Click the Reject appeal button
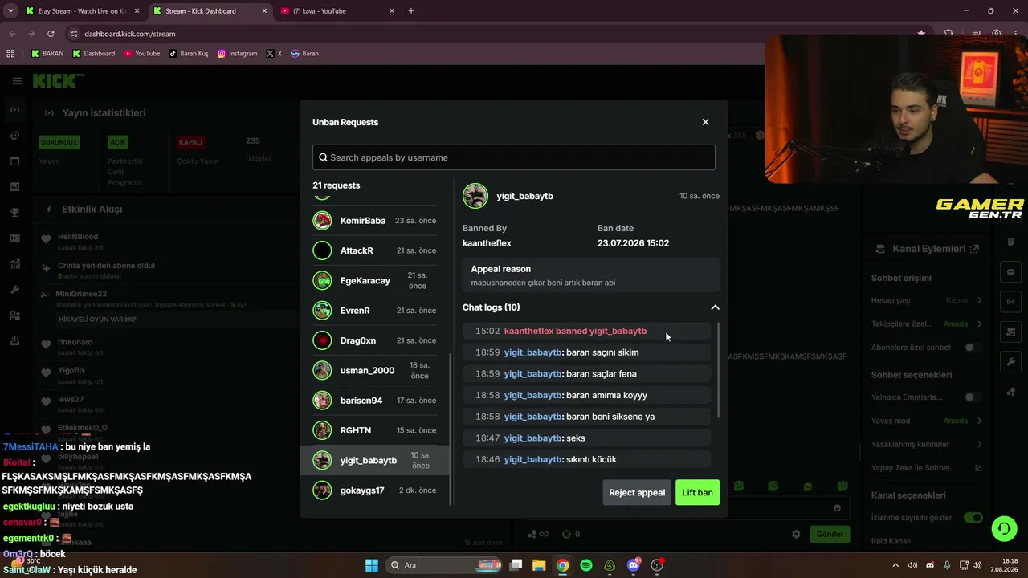The image size is (1028, 578). click(x=637, y=492)
